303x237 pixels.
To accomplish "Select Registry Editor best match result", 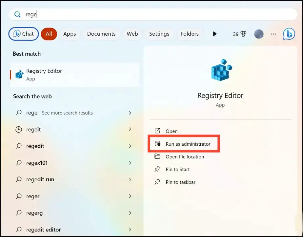I will click(74, 75).
